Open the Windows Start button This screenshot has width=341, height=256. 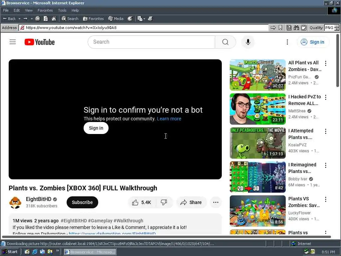point(10,252)
